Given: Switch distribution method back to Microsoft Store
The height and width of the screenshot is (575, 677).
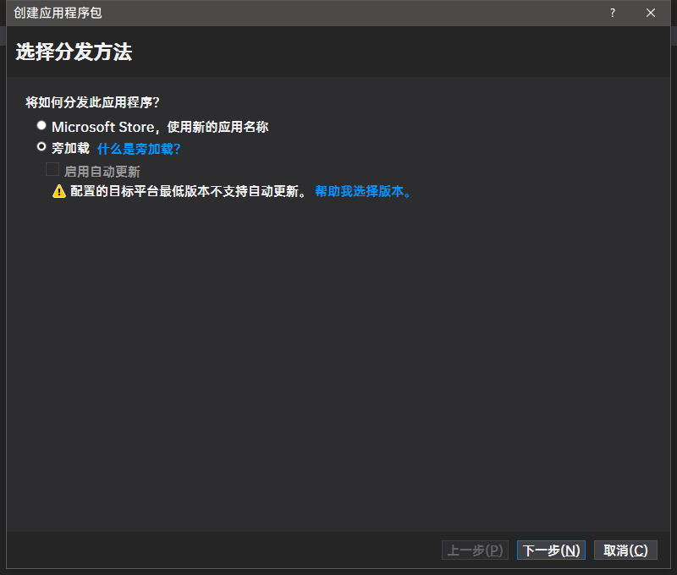Looking at the screenshot, I should pyautogui.click(x=41, y=124).
